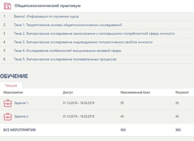Open Тема 4 эмоционально-волевой сферы
194x141 pixels.
click(x=68, y=51)
